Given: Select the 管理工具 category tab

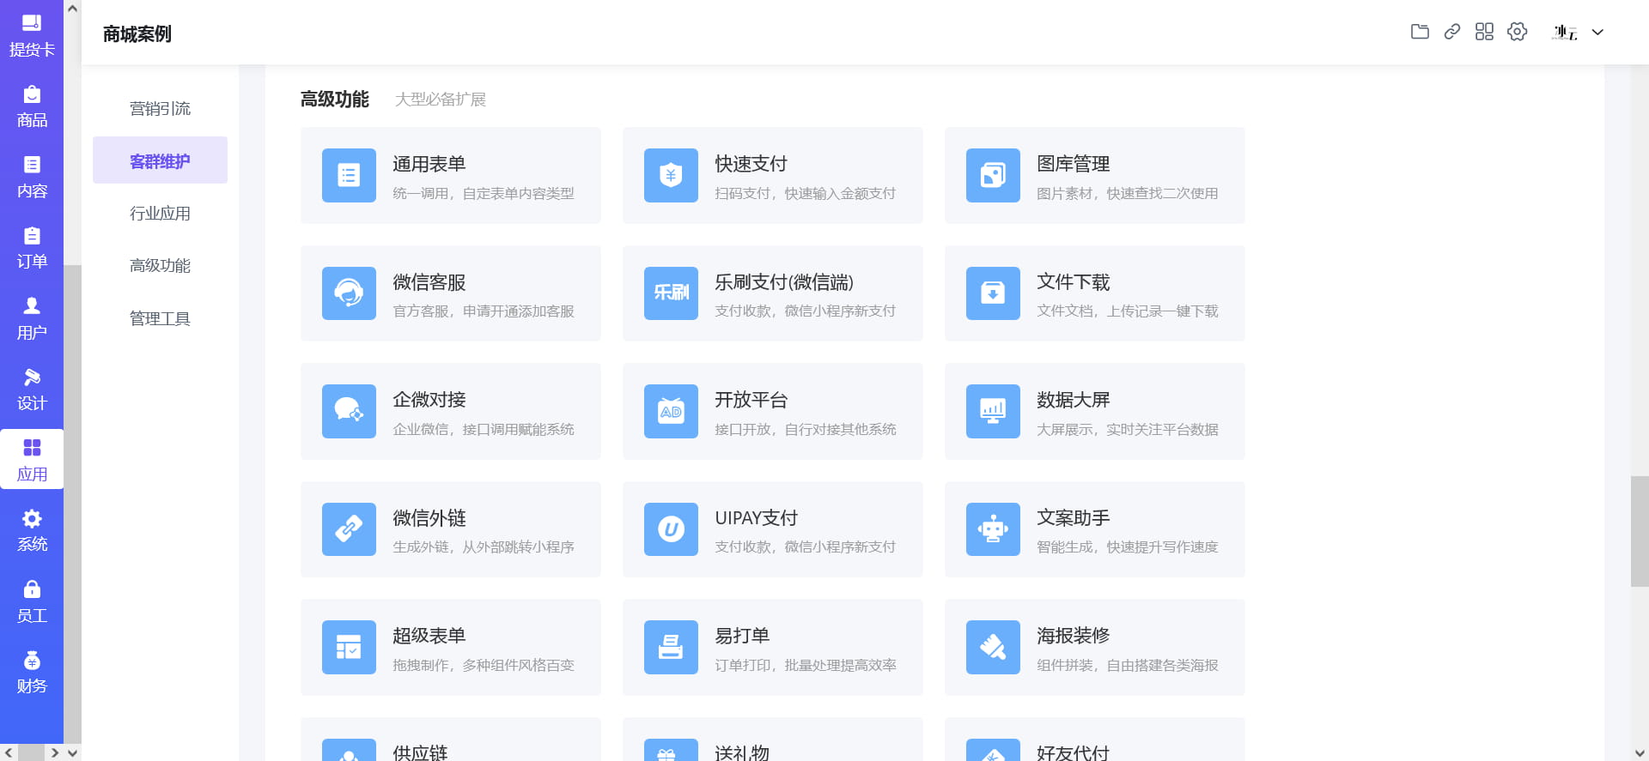Looking at the screenshot, I should pos(160,319).
